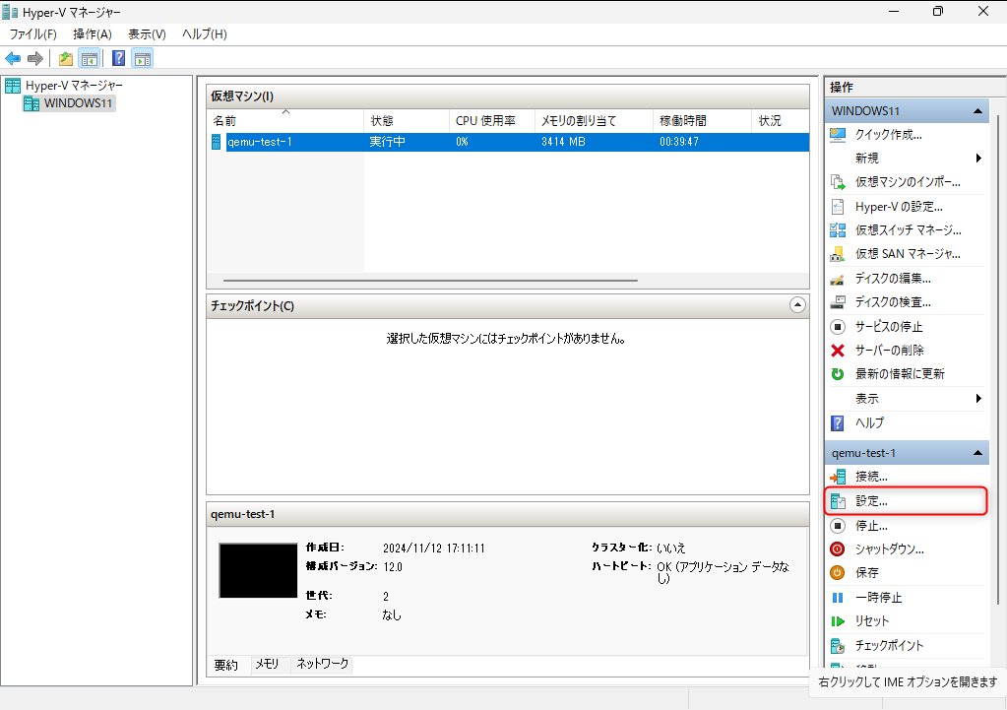Image resolution: width=1007 pixels, height=710 pixels.
Task: Open the ヘルプ(H) menu
Action: pyautogui.click(x=204, y=34)
